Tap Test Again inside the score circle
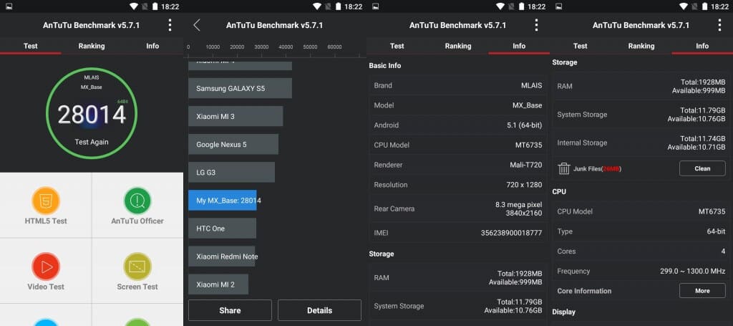Image resolution: width=733 pixels, height=326 pixels. click(x=92, y=142)
